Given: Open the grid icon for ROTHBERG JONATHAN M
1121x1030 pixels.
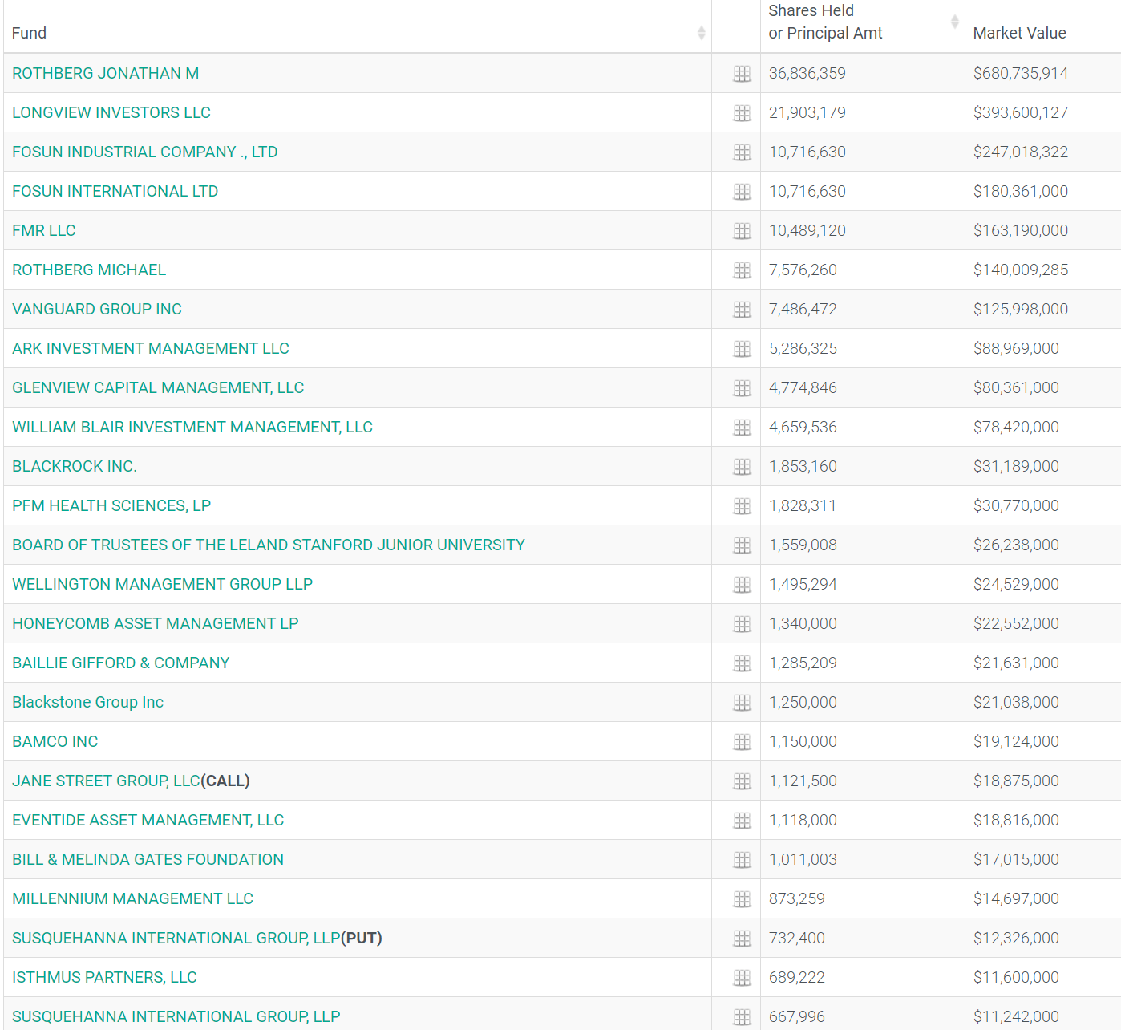Looking at the screenshot, I should [742, 74].
